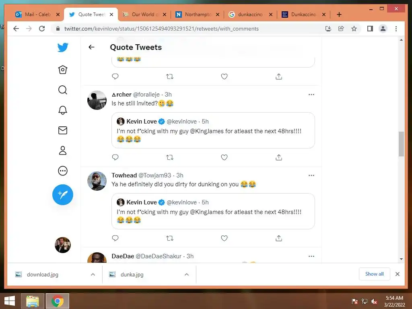Bookmark this page with the star icon
The image size is (412, 309).
coord(354,29)
